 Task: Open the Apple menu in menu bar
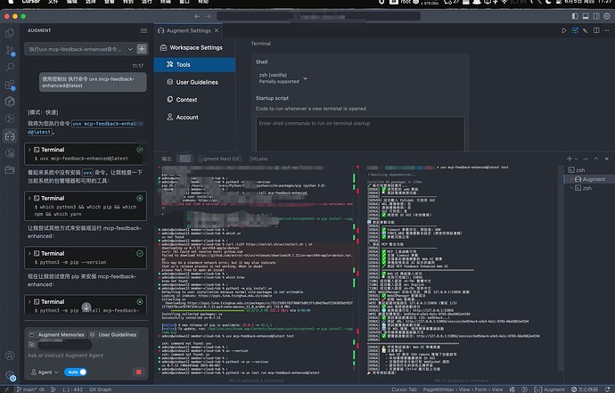click(x=12, y=2)
